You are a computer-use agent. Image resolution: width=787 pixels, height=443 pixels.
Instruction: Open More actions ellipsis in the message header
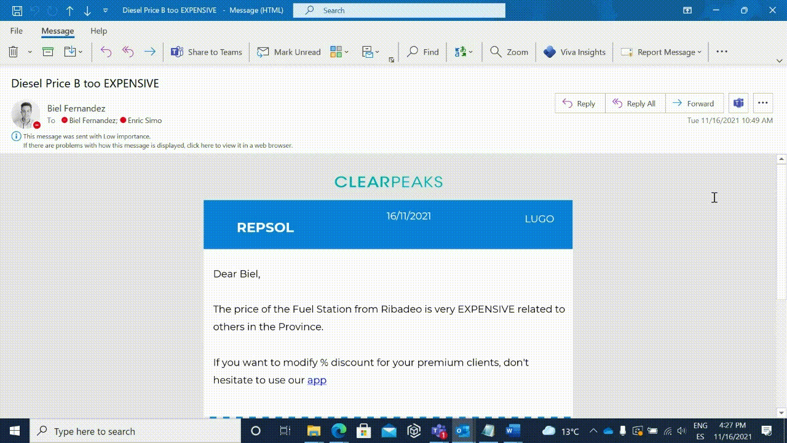tap(763, 103)
